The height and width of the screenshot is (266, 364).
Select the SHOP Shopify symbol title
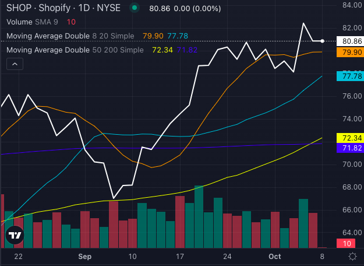point(63,8)
